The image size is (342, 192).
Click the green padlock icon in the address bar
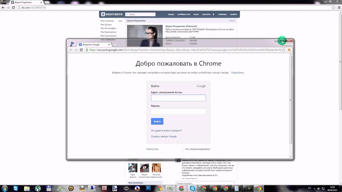click(87, 50)
